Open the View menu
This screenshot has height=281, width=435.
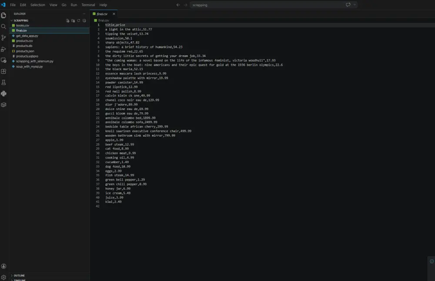[53, 5]
